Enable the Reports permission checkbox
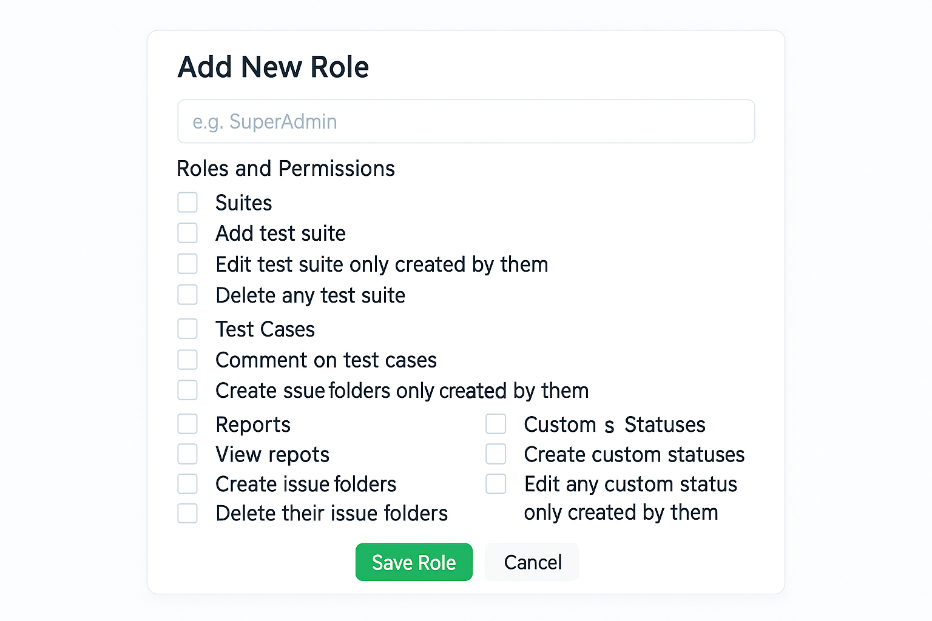932x621 pixels. point(187,424)
